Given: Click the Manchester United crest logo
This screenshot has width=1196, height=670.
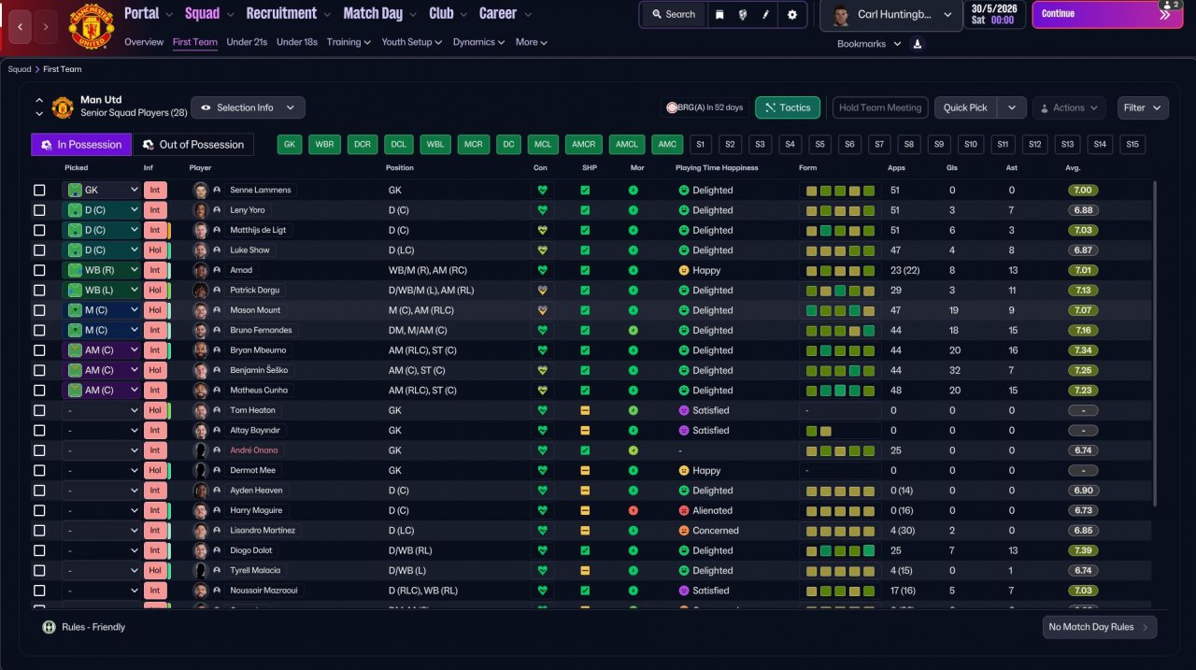Looking at the screenshot, I should pos(91,26).
